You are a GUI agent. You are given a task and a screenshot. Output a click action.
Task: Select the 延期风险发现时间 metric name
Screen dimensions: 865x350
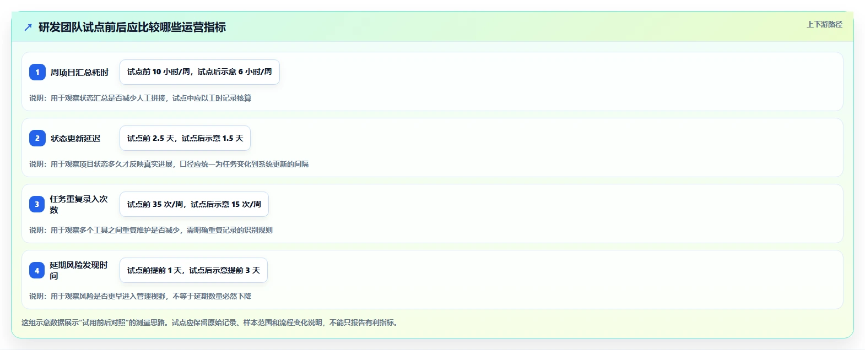(79, 270)
